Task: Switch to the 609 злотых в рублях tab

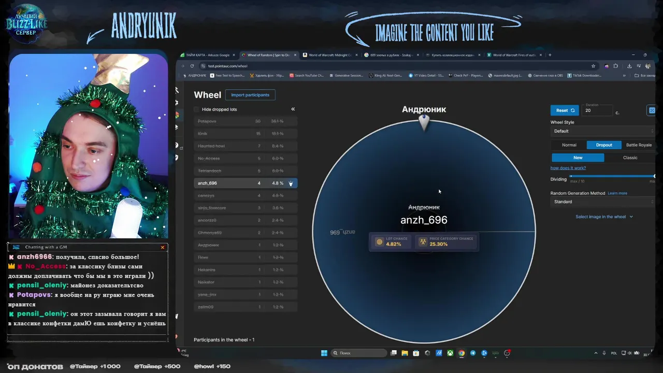Action: coord(391,55)
